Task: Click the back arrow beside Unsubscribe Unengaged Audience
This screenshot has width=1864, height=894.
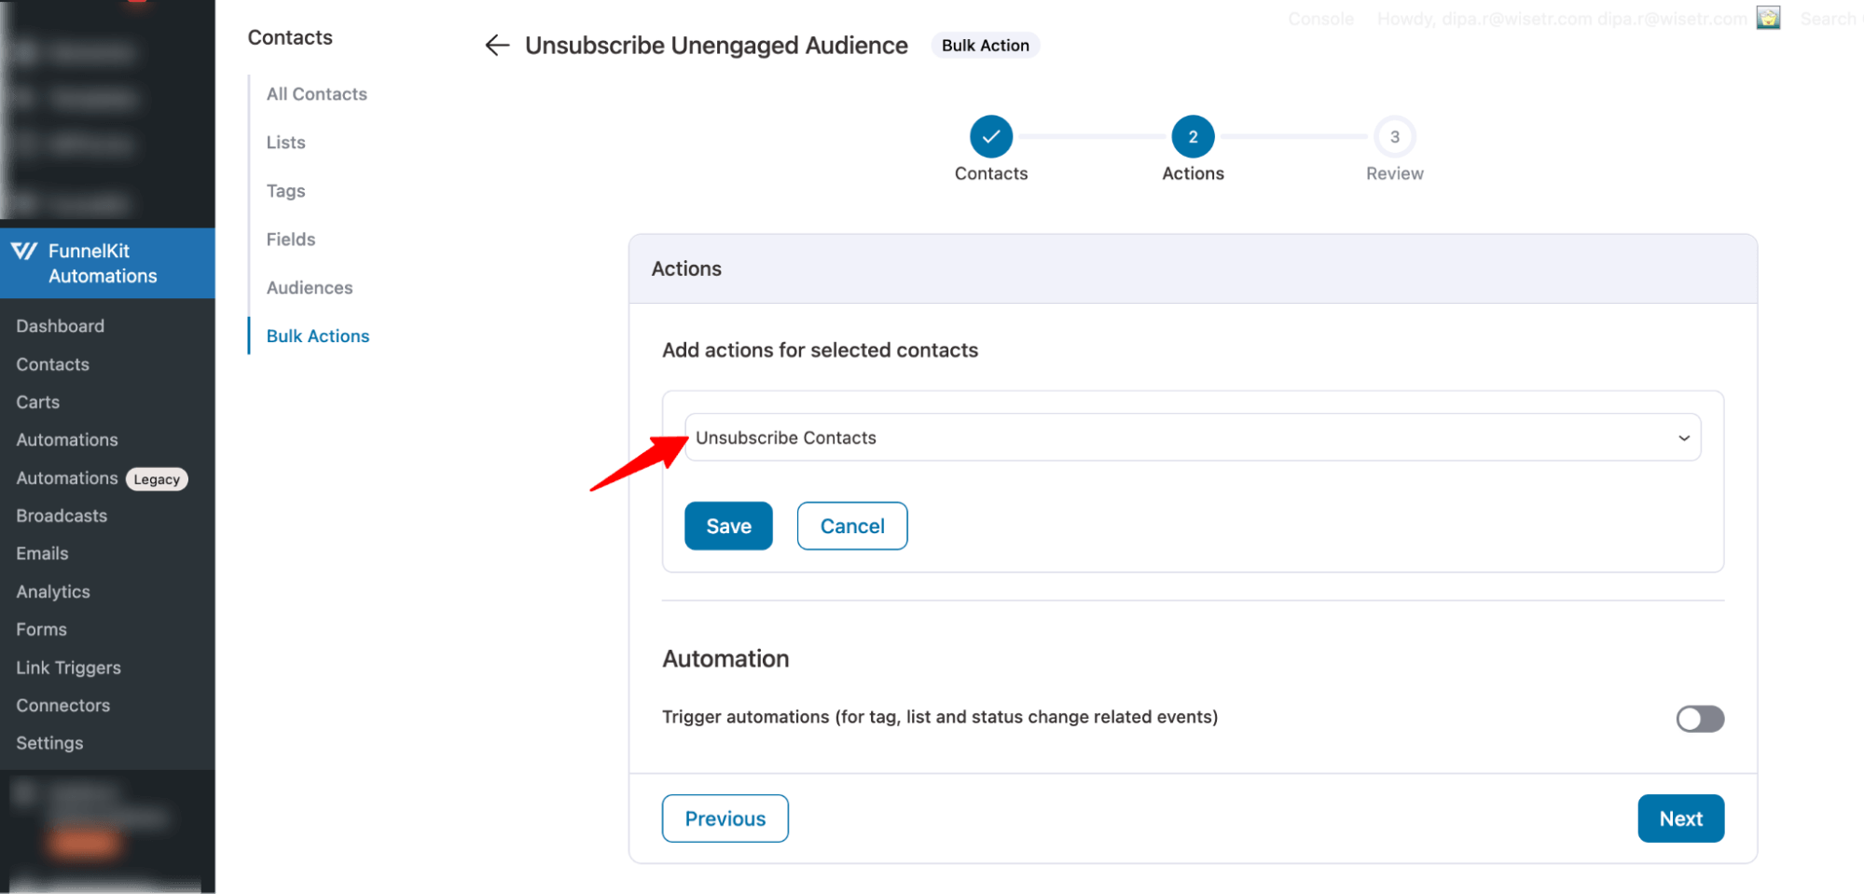Action: (x=496, y=45)
